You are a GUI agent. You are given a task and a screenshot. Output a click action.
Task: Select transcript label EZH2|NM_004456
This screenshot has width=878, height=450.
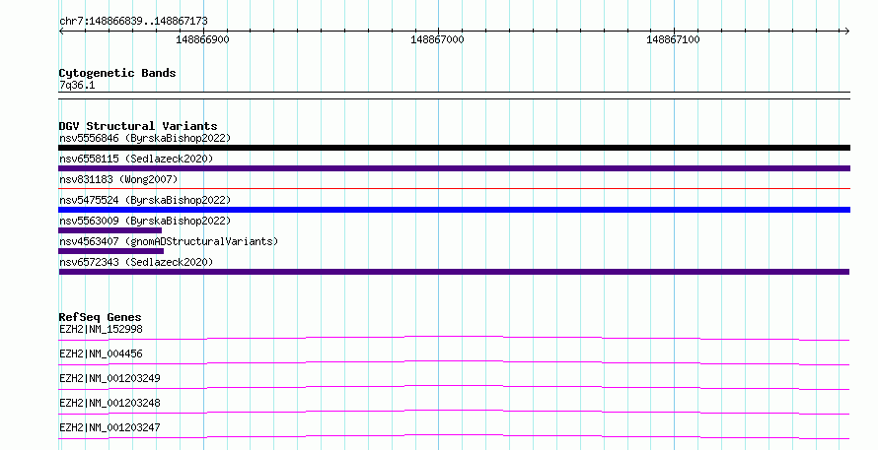click(x=101, y=354)
